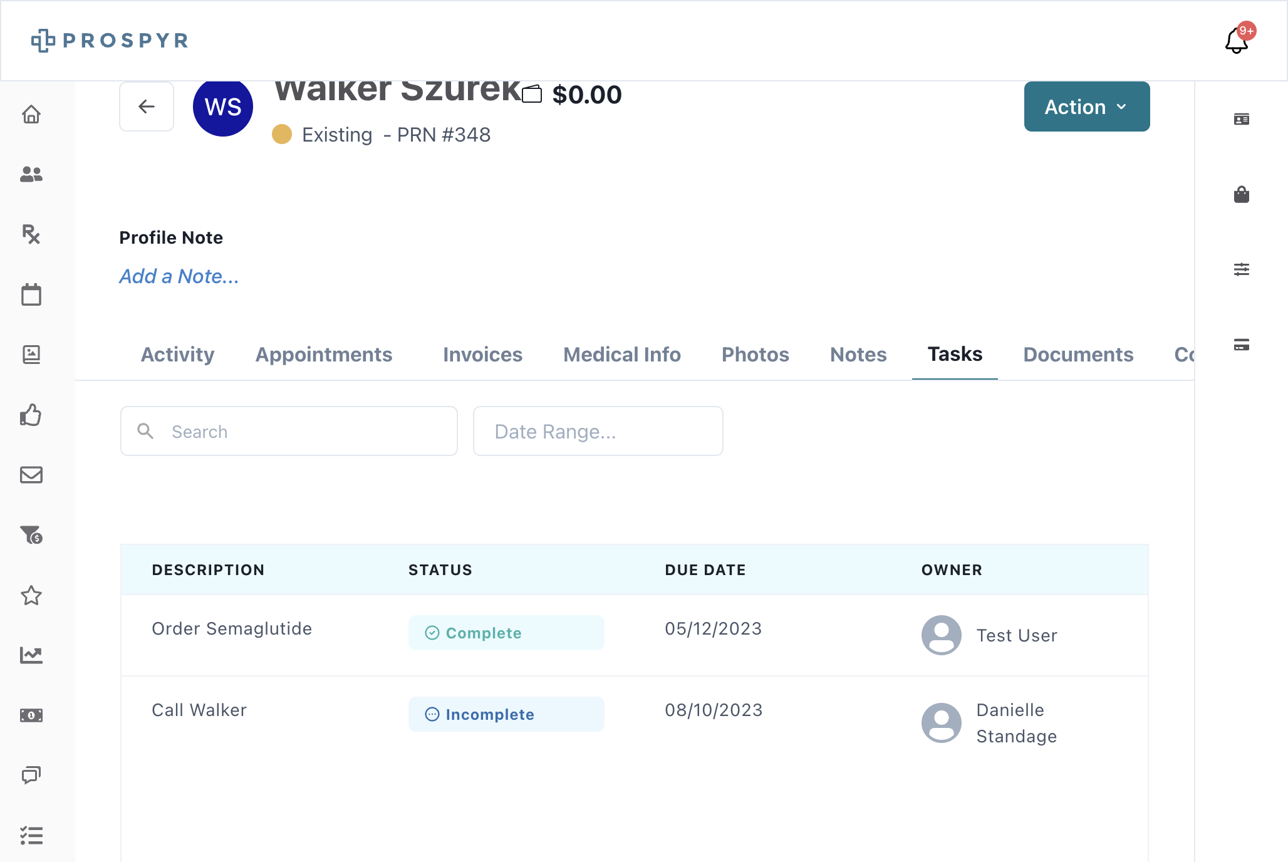Click the $0.00 balance amount
This screenshot has height=862, width=1288.
[x=587, y=95]
